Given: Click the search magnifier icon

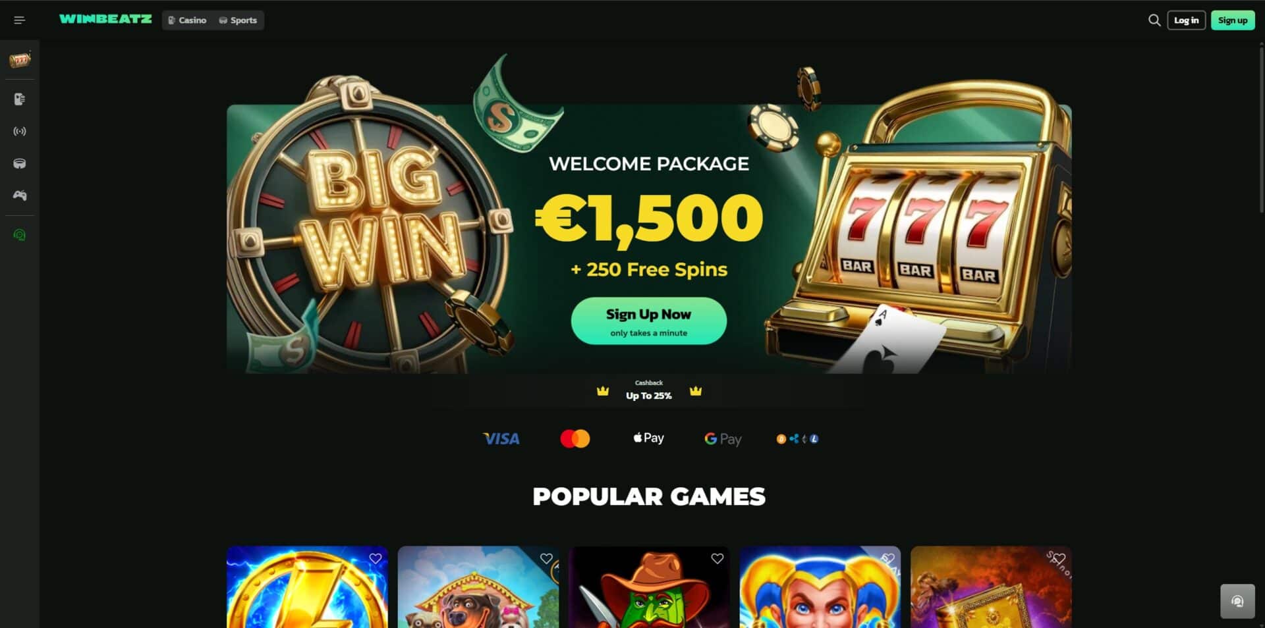Looking at the screenshot, I should pyautogui.click(x=1154, y=20).
